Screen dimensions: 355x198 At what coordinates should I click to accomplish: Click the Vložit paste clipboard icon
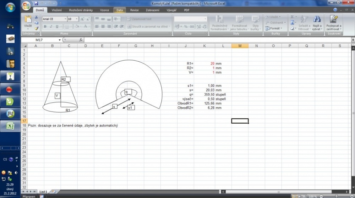point(28,19)
